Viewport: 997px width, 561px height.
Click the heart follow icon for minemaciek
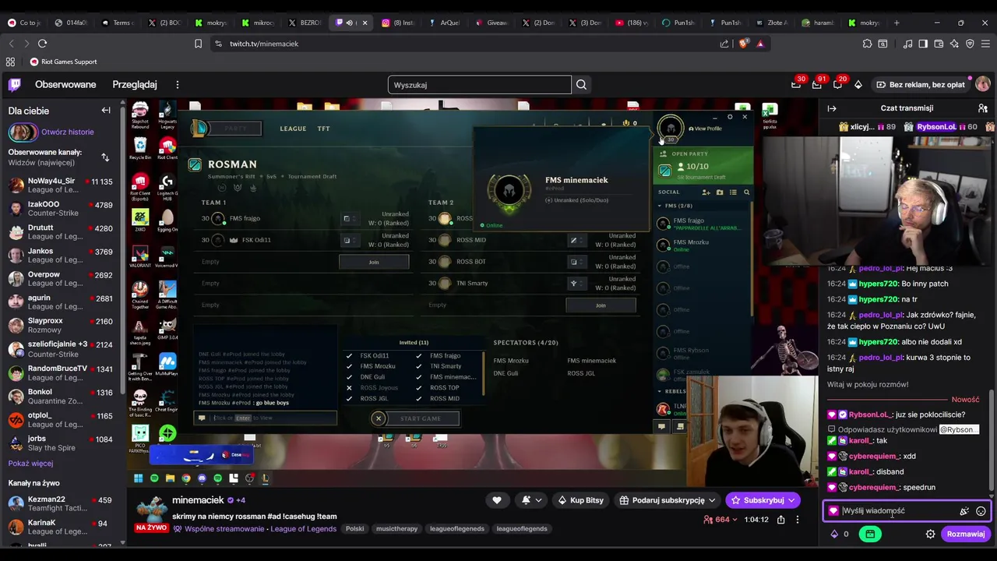click(497, 500)
